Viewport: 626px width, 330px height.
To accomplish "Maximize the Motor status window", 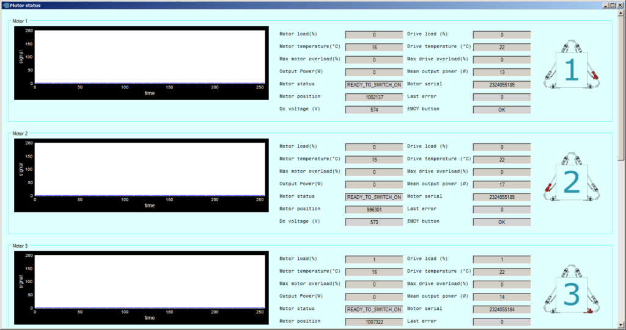I will pyautogui.click(x=613, y=5).
